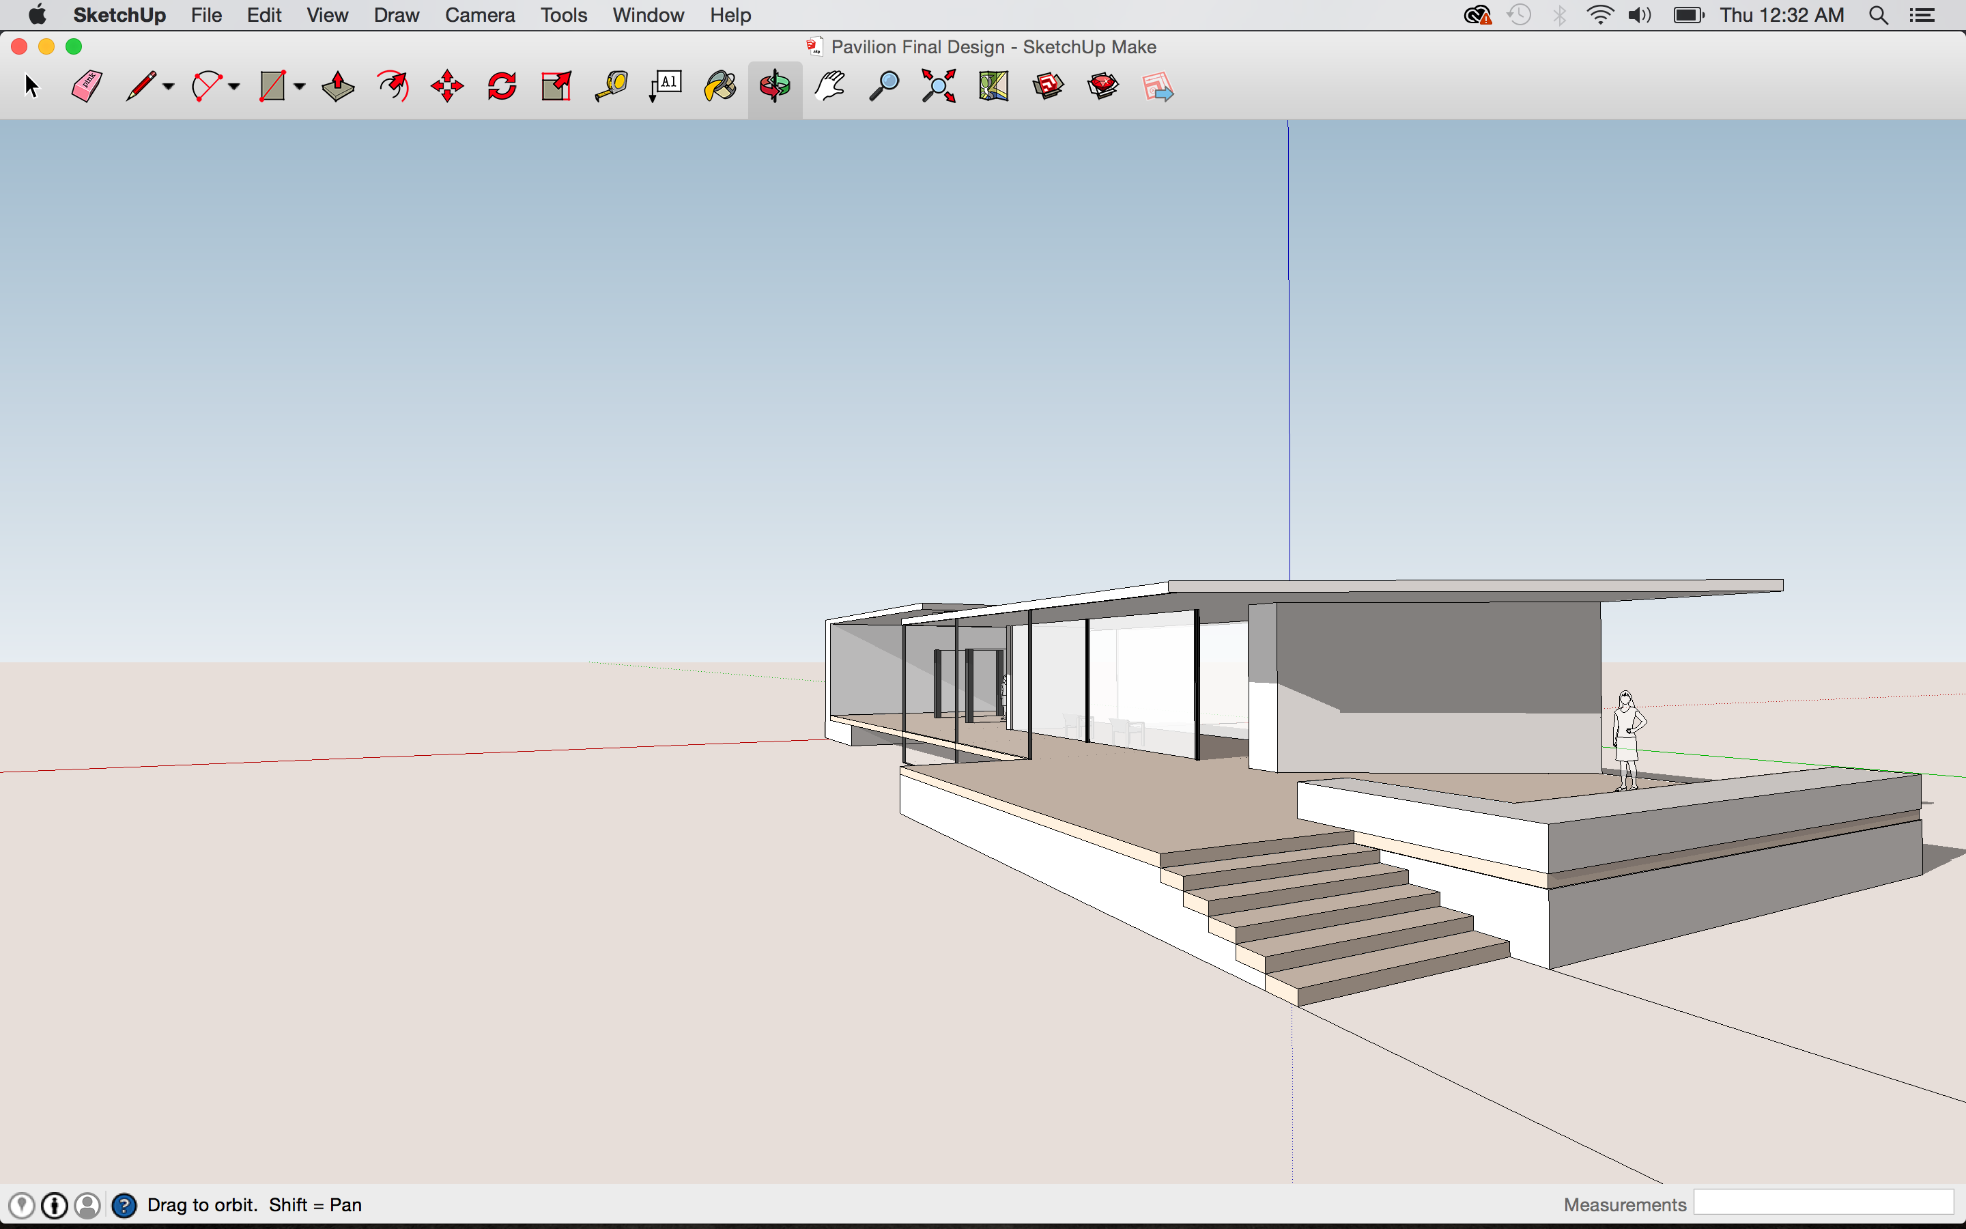Open the Line tool dropdown arrow

pyautogui.click(x=168, y=86)
